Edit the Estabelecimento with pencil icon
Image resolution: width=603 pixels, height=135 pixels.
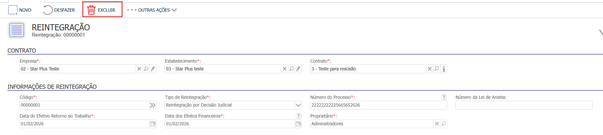[x=298, y=69]
